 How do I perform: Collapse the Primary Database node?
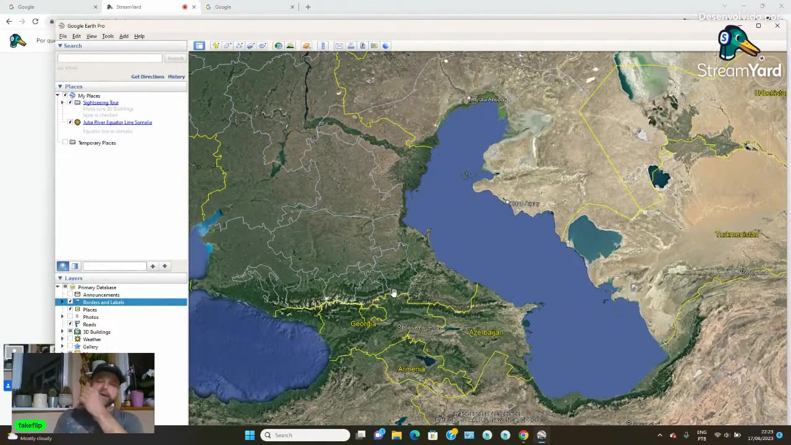[58, 287]
